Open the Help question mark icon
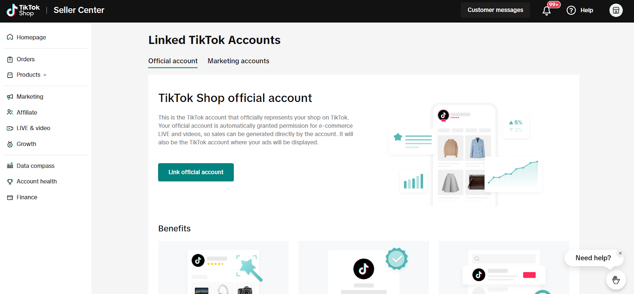Viewport: 634px width, 294px height. (571, 10)
